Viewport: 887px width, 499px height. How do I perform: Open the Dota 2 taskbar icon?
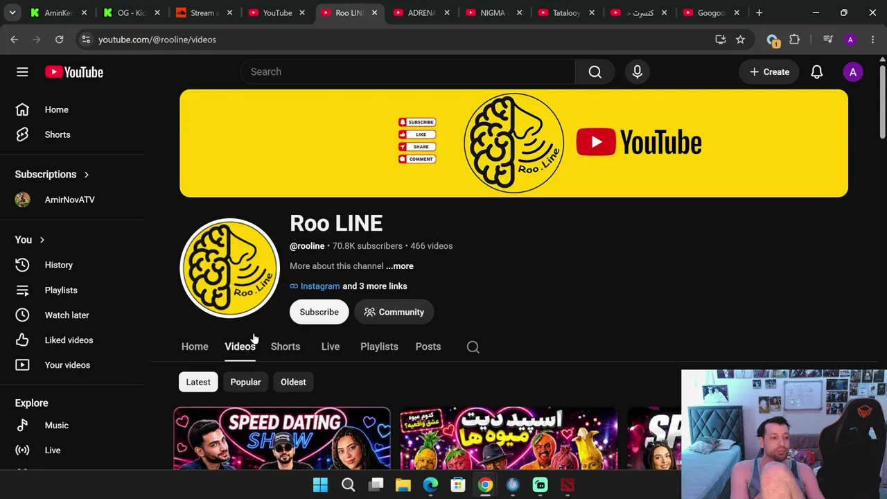coord(568,485)
